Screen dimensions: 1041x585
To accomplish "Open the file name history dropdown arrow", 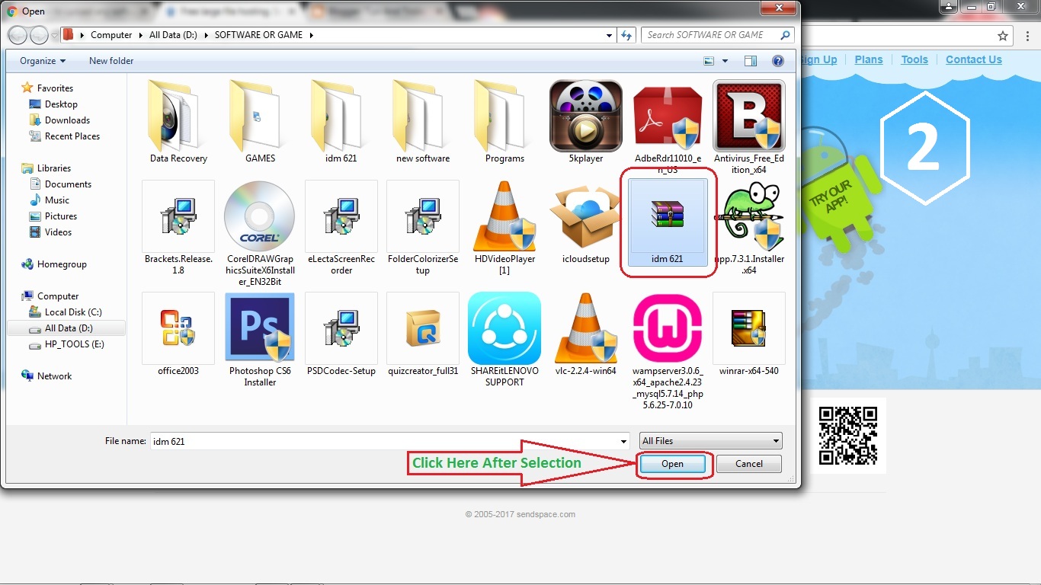I will click(623, 440).
